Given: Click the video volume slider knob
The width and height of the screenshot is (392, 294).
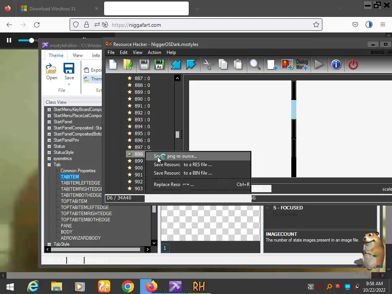Looking at the screenshot, I should pos(31,40).
